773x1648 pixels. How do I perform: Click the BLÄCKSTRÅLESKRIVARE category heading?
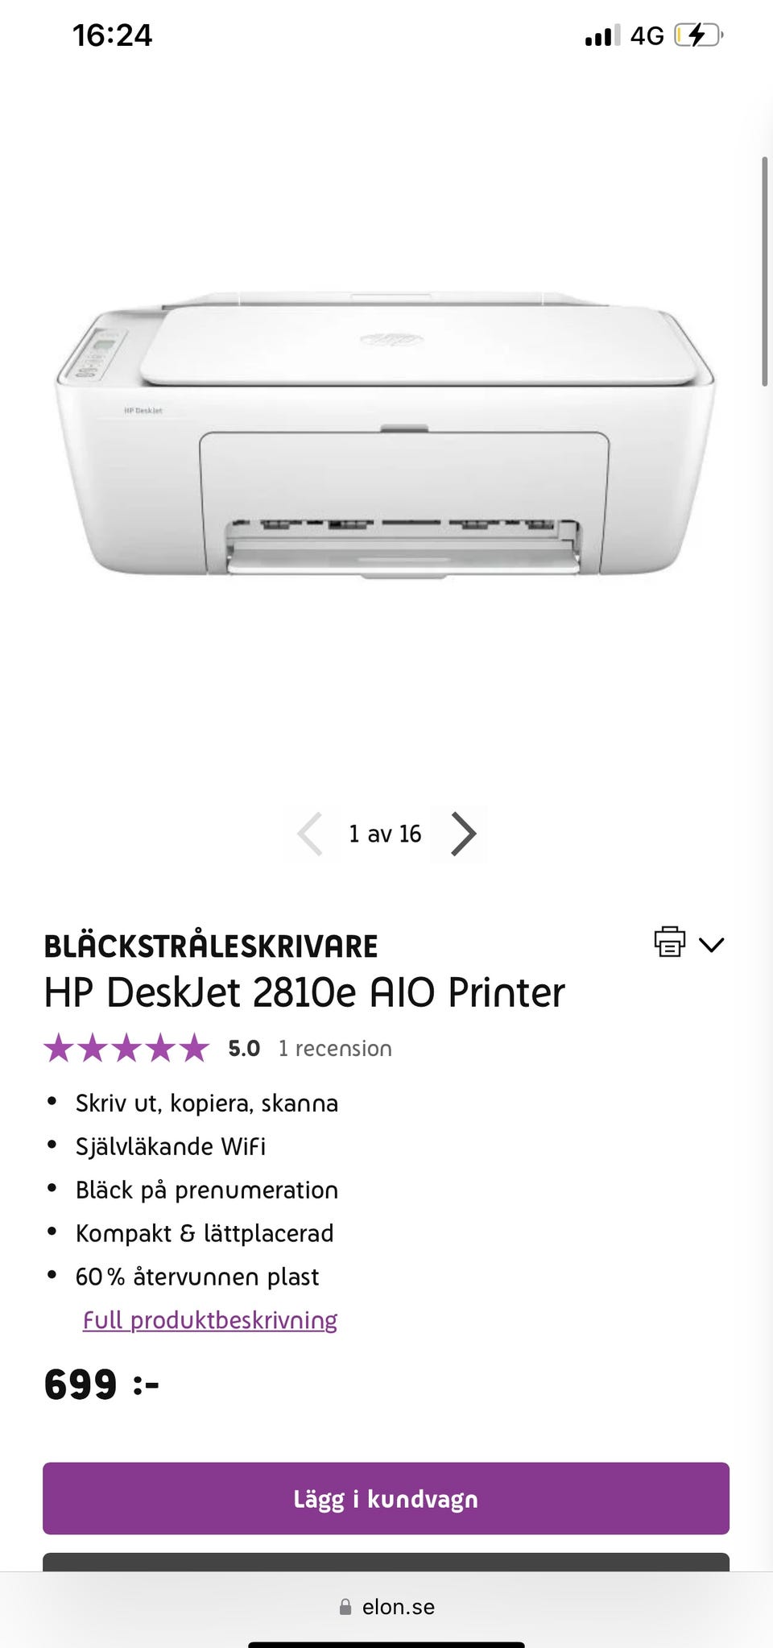(211, 946)
